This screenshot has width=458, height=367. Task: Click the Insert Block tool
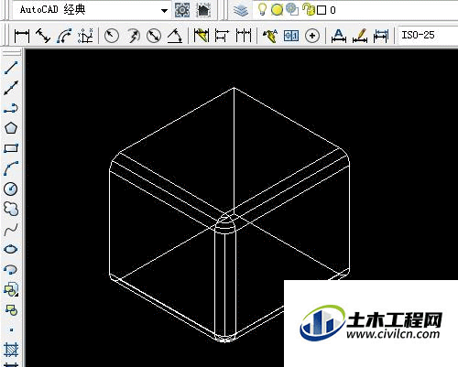tap(11, 289)
